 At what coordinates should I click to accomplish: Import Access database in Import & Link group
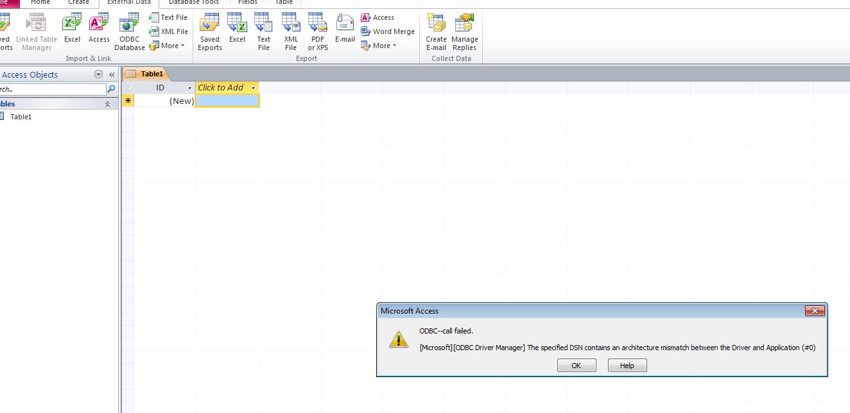[x=99, y=29]
